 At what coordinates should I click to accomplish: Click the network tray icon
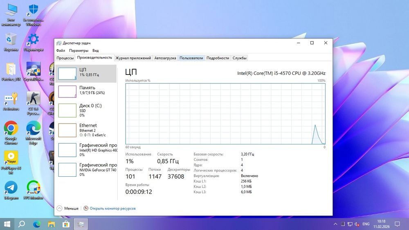click(350, 224)
